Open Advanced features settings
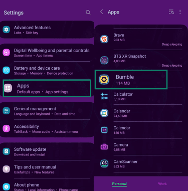 point(47,30)
